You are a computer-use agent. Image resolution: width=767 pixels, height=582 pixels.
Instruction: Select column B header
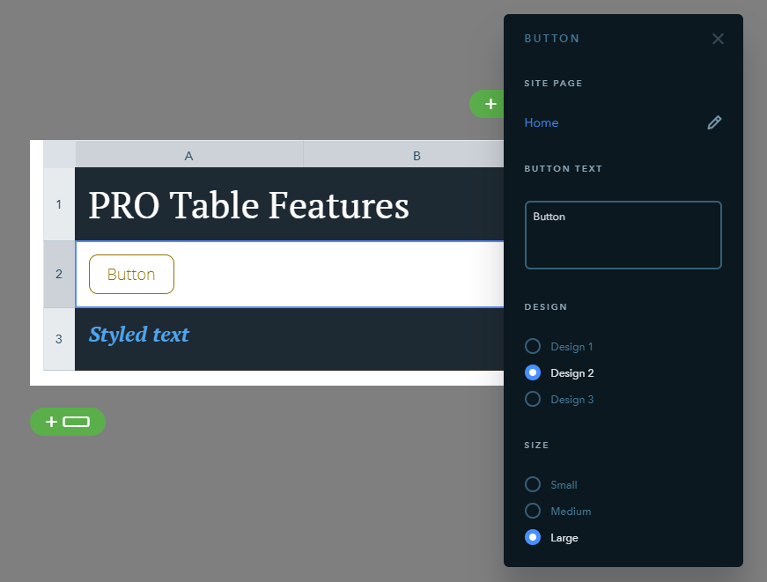click(x=403, y=156)
